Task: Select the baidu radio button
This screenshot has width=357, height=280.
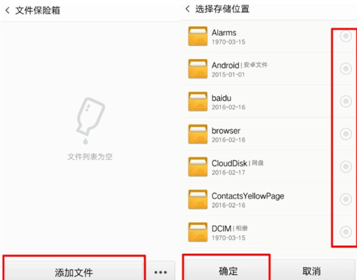Action: coord(346,101)
